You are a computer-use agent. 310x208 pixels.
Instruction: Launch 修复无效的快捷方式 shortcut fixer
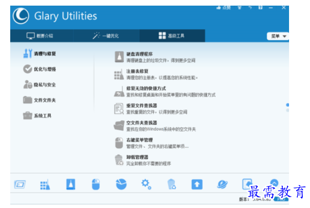pos(165,91)
